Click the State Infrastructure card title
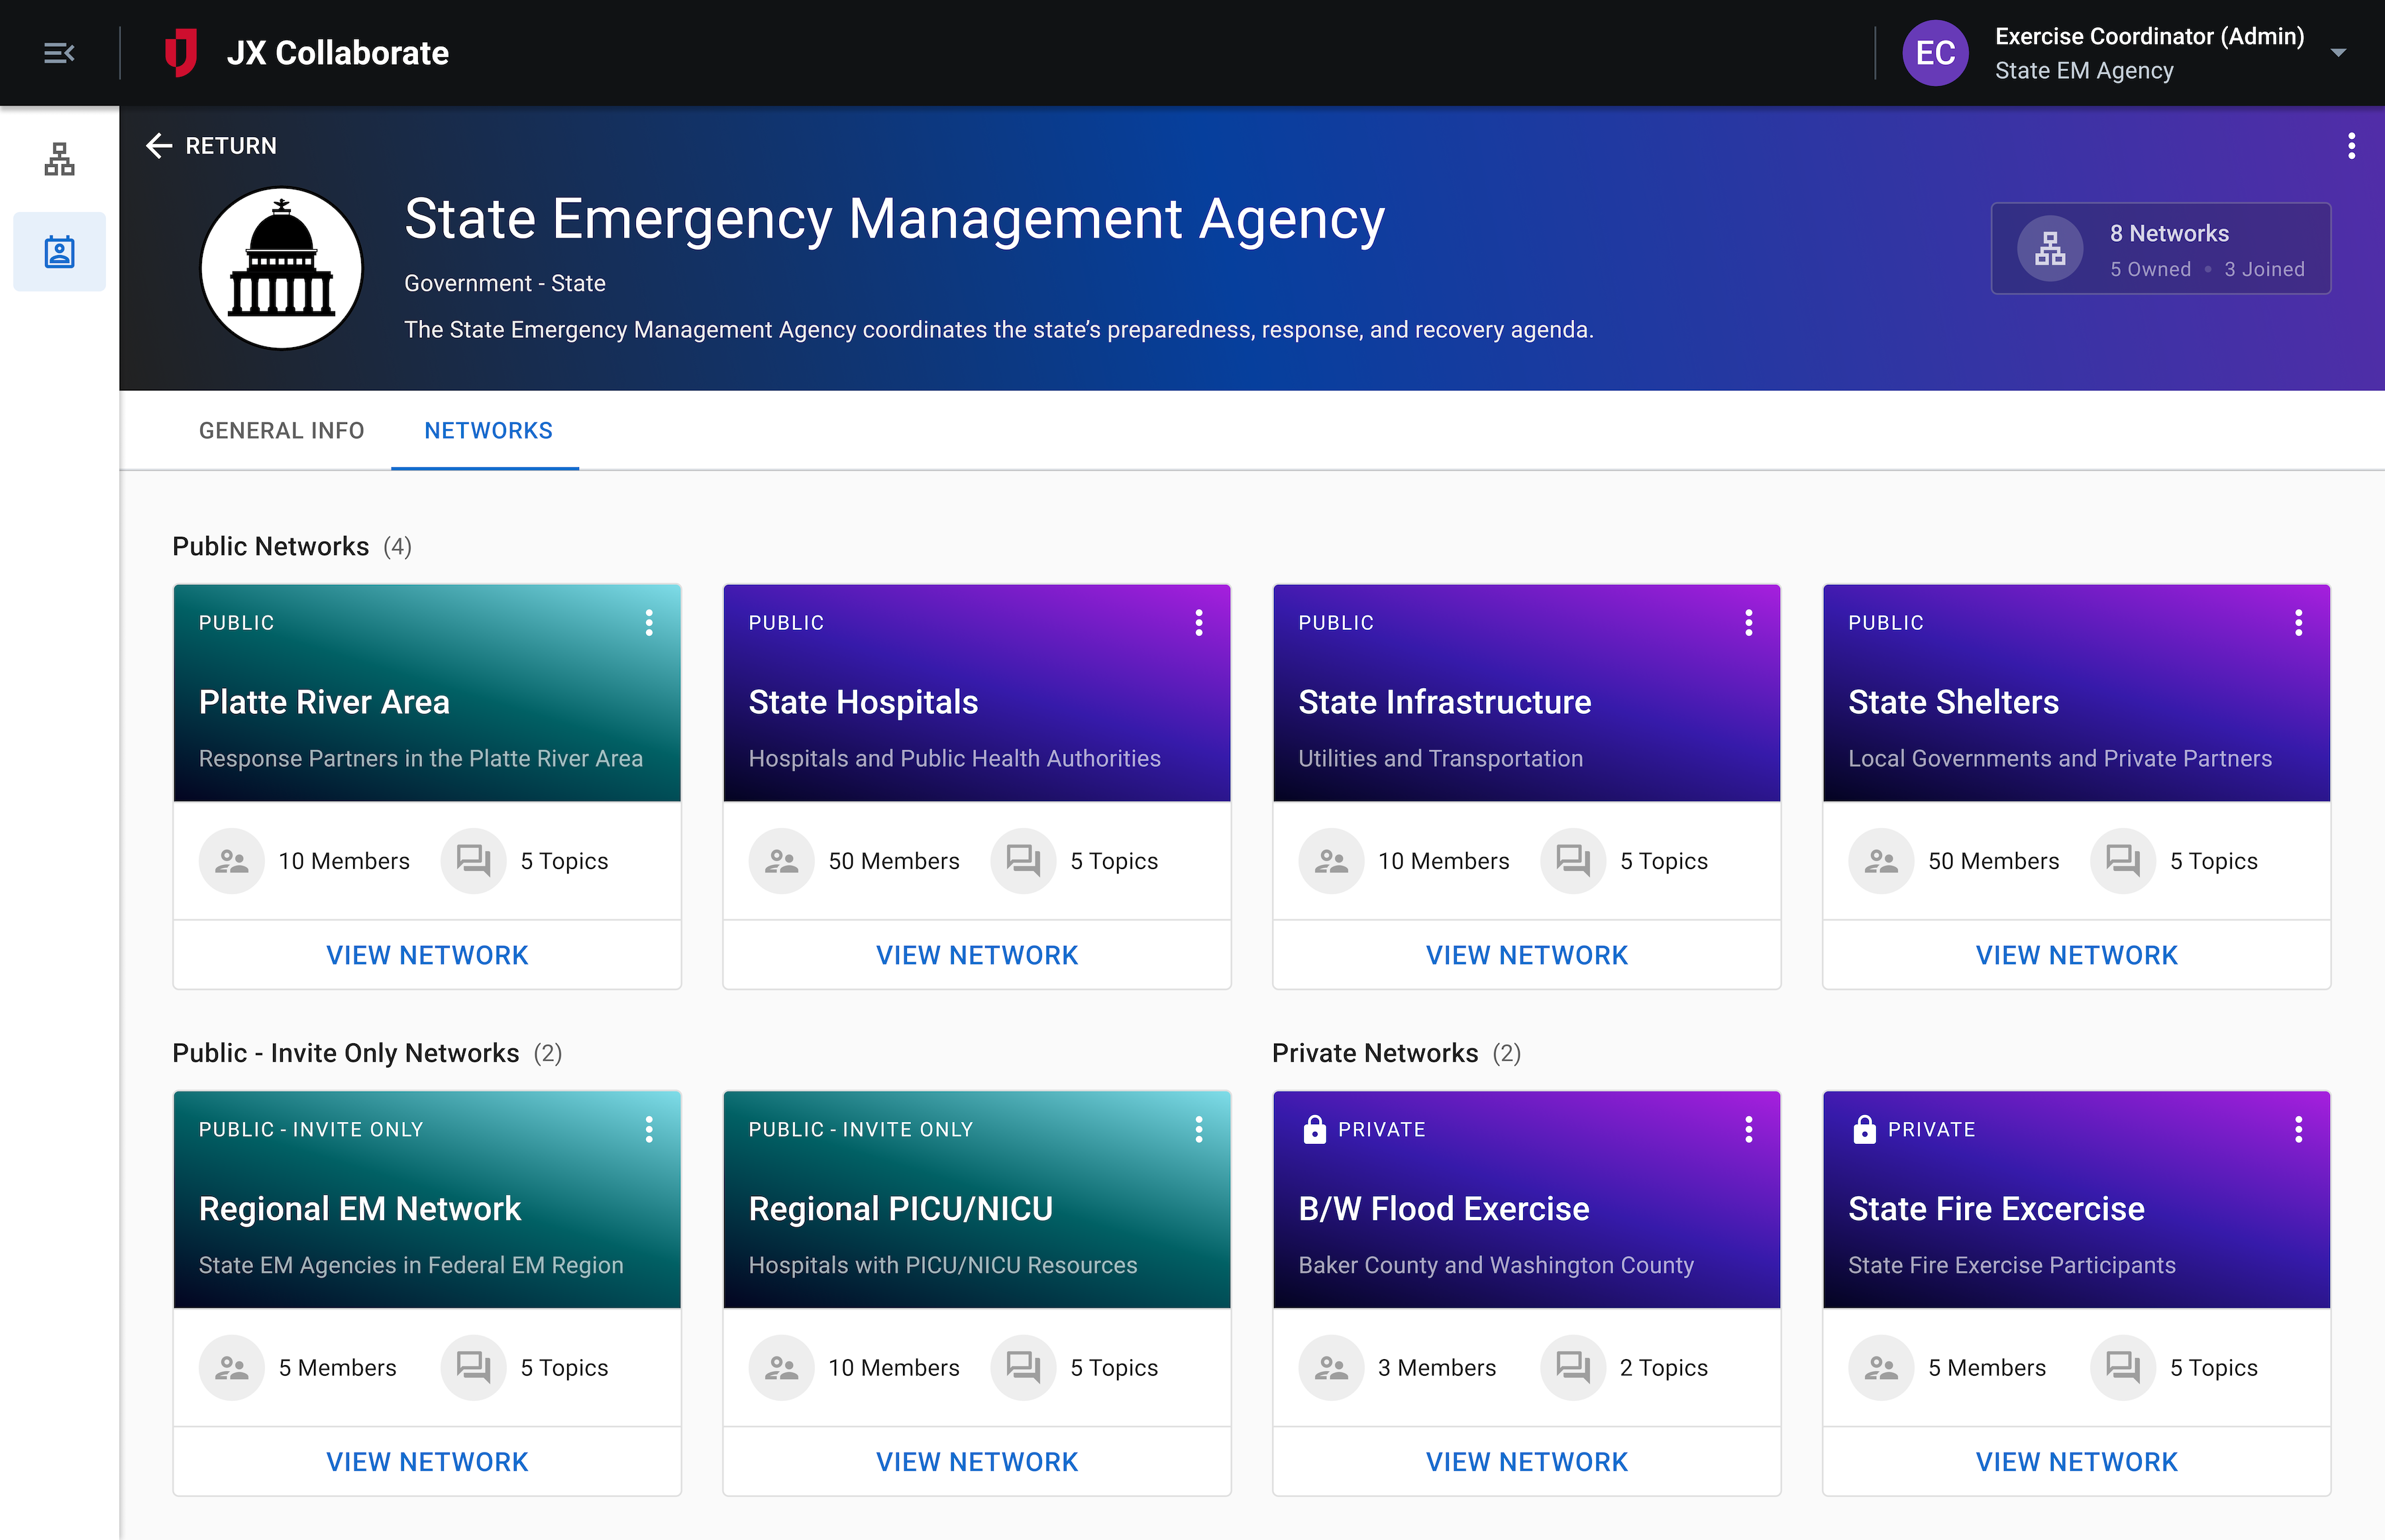 (x=1444, y=702)
